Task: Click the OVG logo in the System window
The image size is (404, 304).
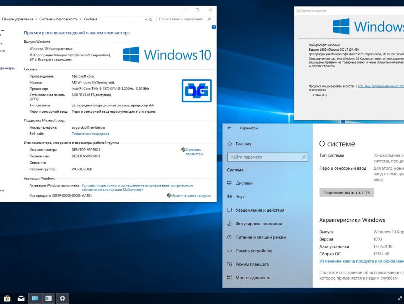Action: click(196, 91)
